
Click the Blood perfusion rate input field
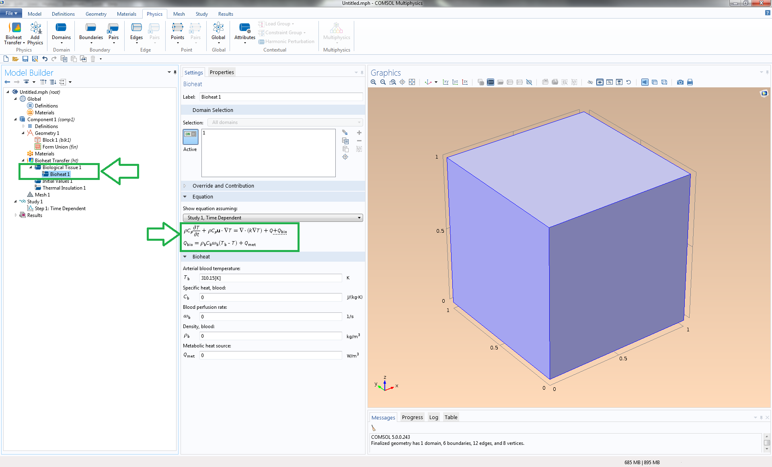[x=271, y=316]
